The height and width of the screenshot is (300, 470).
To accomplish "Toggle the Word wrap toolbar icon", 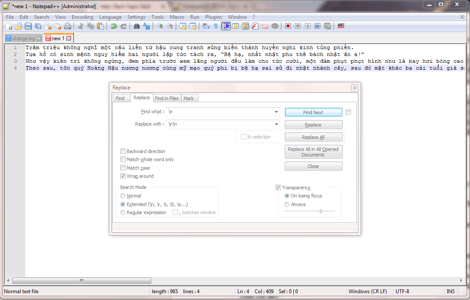I will tap(206, 26).
